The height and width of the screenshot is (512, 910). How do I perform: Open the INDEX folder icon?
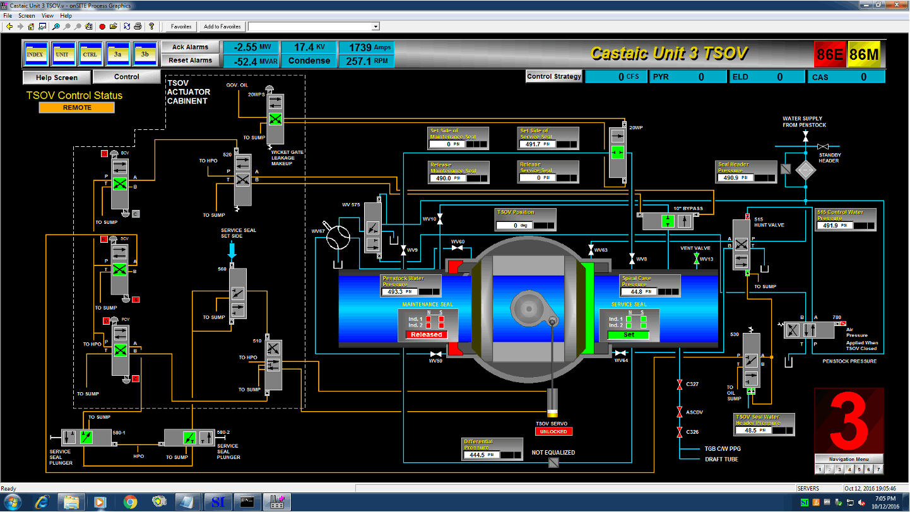pos(35,54)
